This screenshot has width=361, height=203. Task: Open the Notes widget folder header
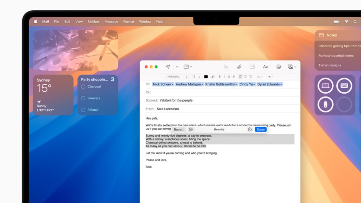click(338, 35)
